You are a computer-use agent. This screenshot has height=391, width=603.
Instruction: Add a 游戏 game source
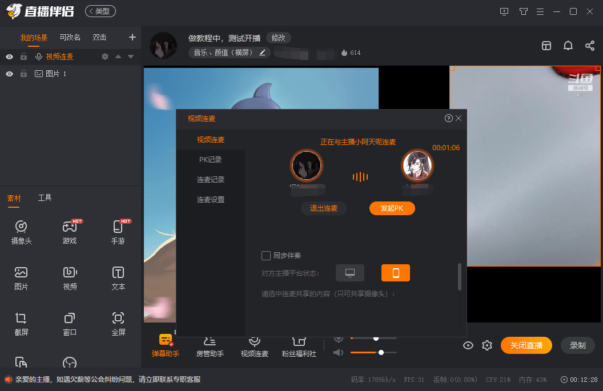[x=69, y=231]
